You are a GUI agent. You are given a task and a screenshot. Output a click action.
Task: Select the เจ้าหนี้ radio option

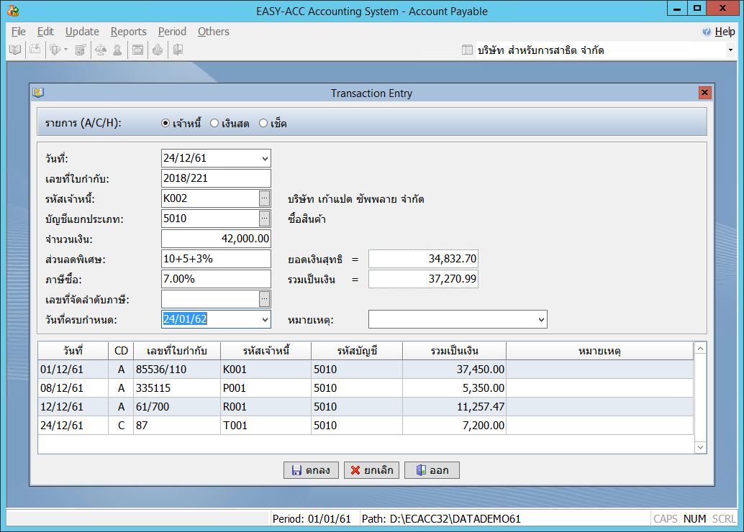tap(165, 124)
